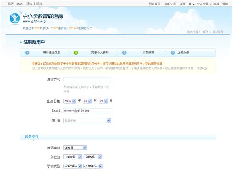The image size is (233, 172).
Task: Open the birth month dropdown
Action: (x=87, y=101)
